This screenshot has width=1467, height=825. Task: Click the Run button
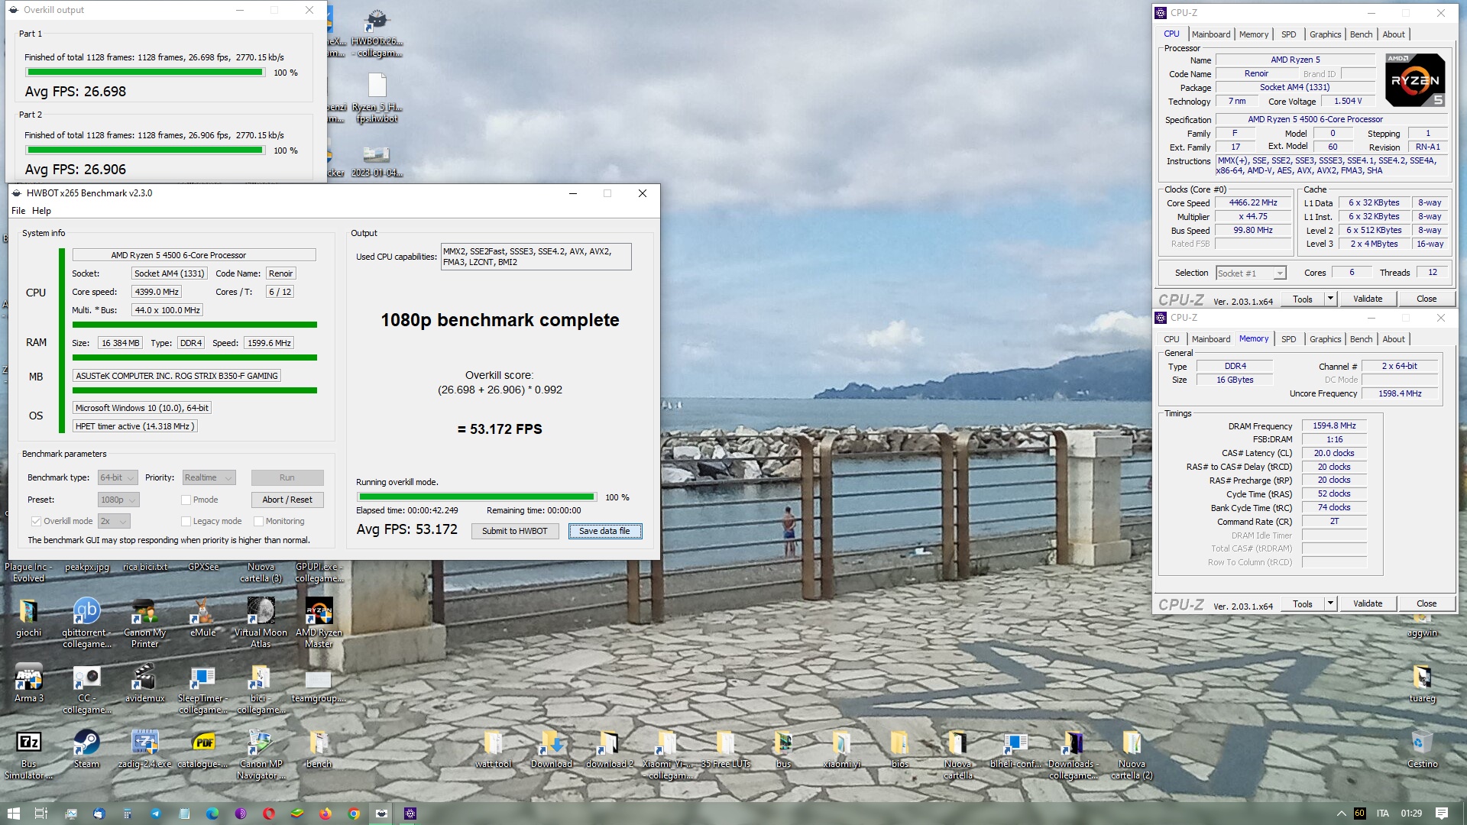287,477
